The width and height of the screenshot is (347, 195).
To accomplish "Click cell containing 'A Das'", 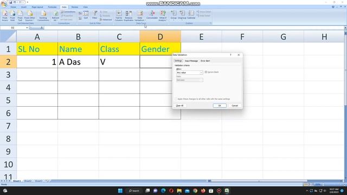I will point(78,62).
